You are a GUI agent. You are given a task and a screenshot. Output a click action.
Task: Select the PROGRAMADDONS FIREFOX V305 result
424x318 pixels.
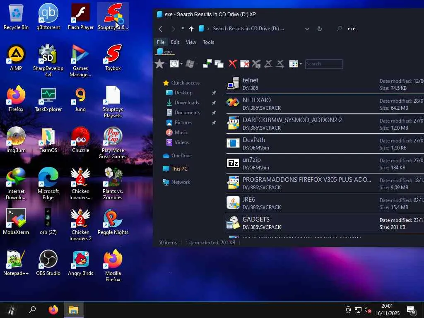coord(325,183)
